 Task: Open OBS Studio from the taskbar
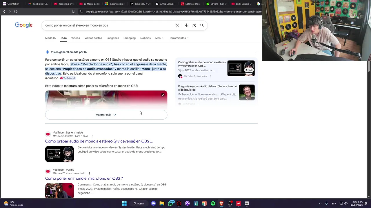tap(230, 203)
